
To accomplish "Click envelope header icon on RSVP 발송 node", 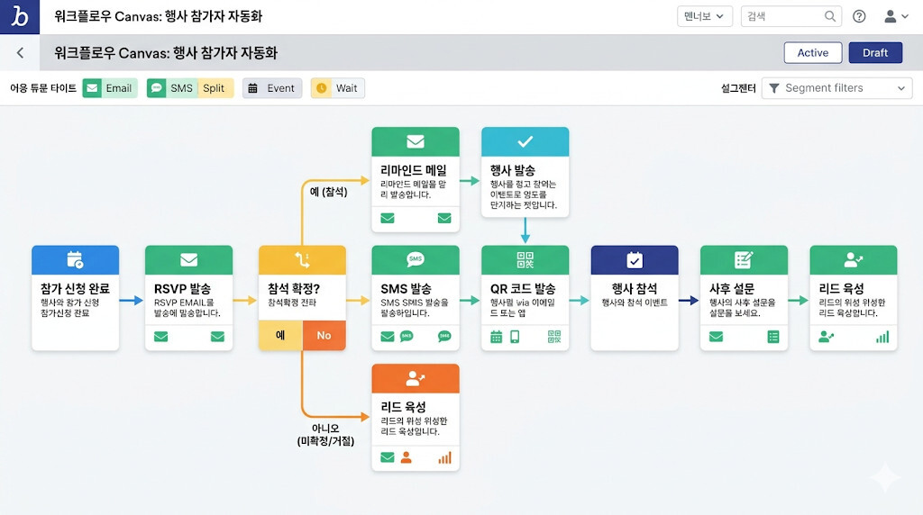I will click(x=188, y=259).
